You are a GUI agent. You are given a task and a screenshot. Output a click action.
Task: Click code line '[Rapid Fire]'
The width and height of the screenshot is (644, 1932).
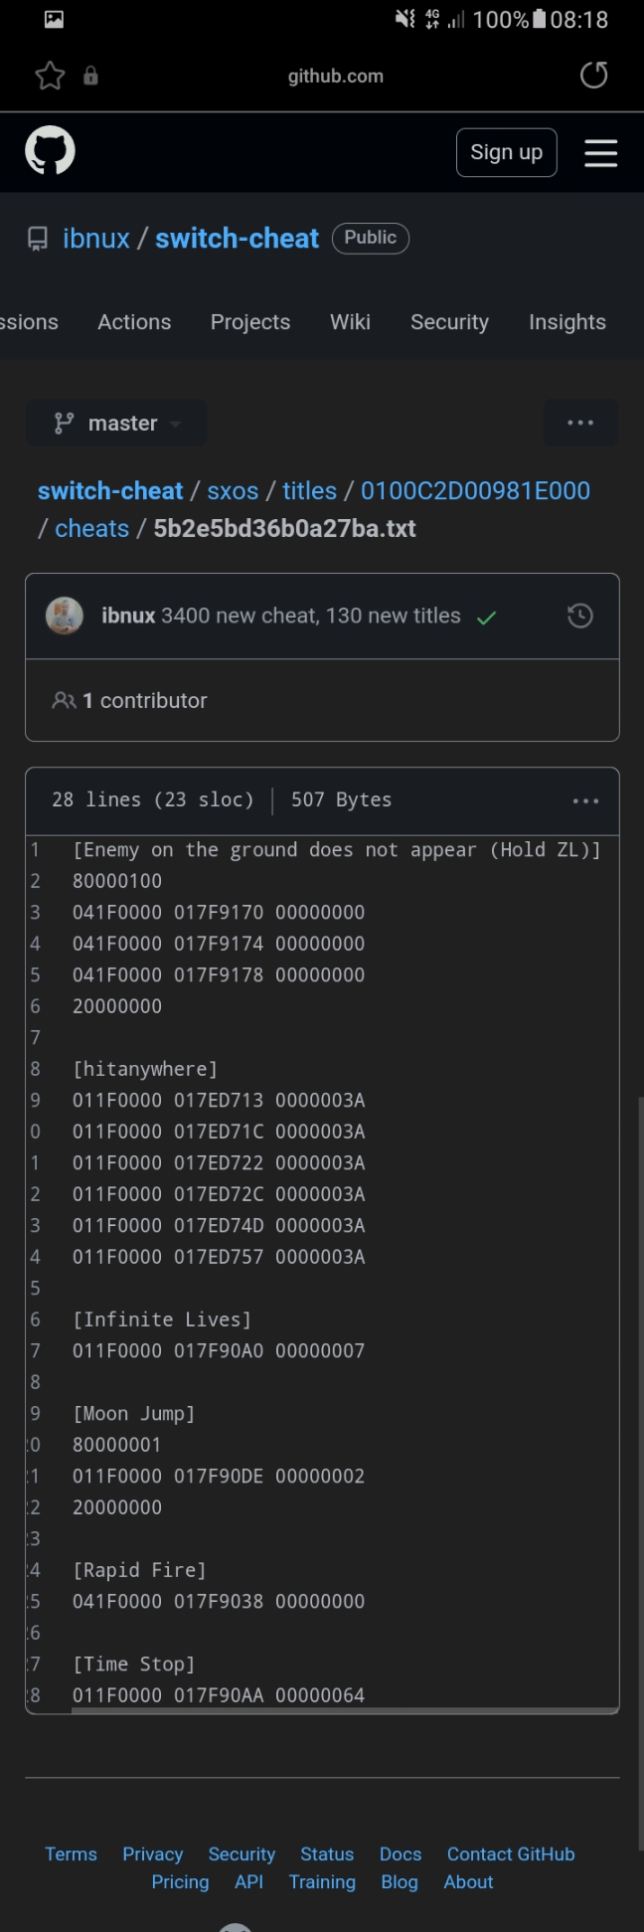click(139, 1570)
